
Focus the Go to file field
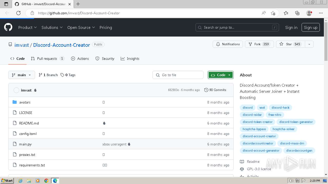[x=178, y=75]
